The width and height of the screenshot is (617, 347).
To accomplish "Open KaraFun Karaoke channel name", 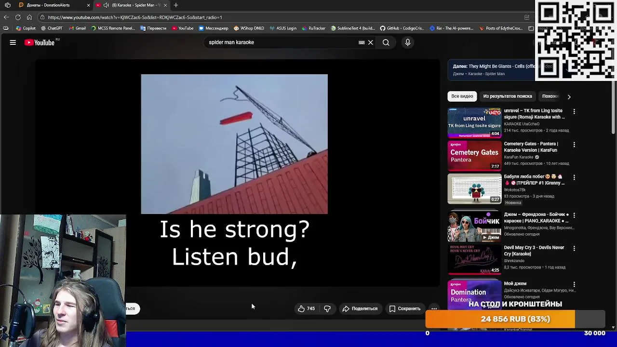I will coord(519,157).
